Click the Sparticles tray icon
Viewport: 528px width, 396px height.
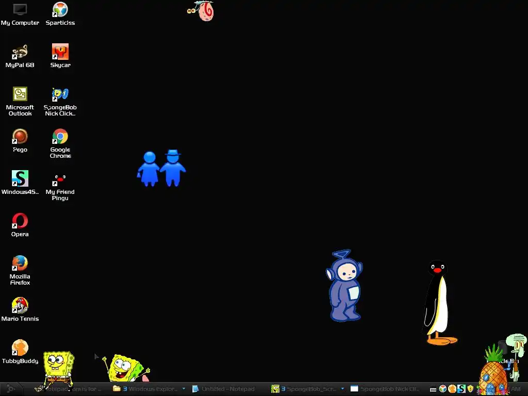coord(443,389)
